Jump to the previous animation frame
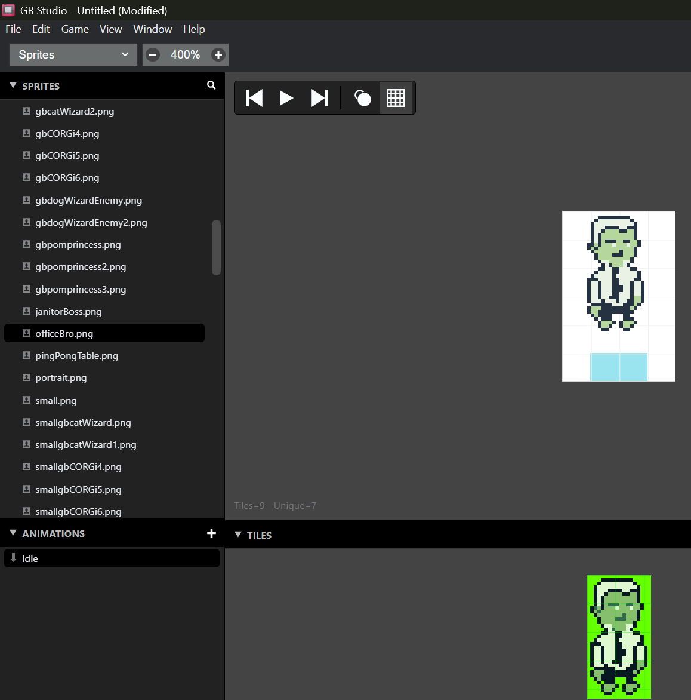This screenshot has height=700, width=691. pos(254,98)
